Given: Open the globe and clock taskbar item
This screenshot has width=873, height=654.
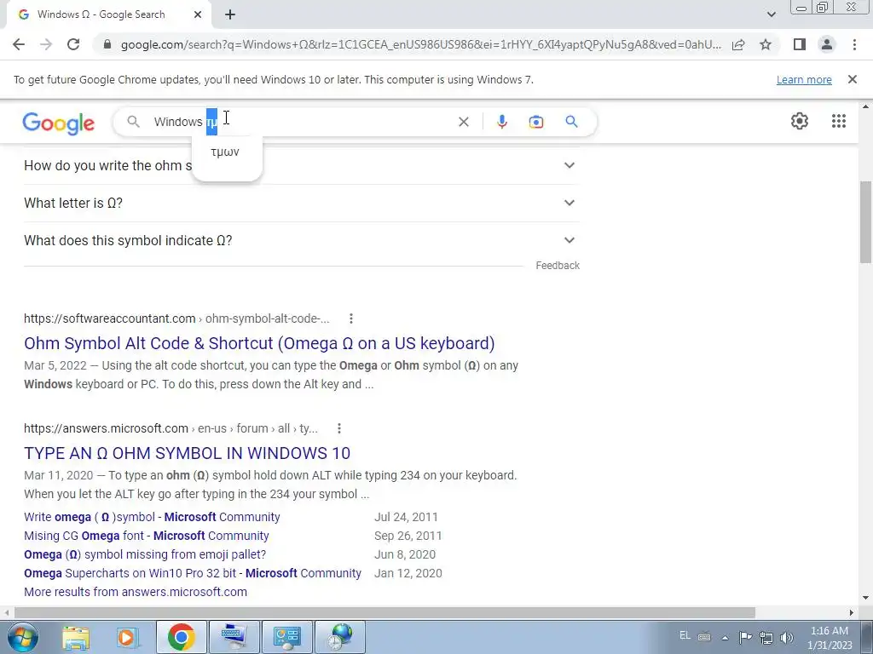Looking at the screenshot, I should (x=339, y=637).
